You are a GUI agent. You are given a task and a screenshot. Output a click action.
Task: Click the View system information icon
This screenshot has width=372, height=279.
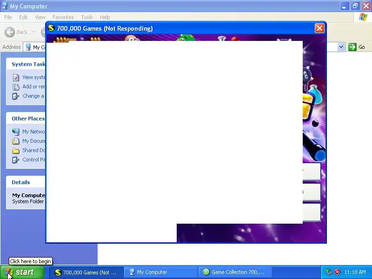point(16,77)
